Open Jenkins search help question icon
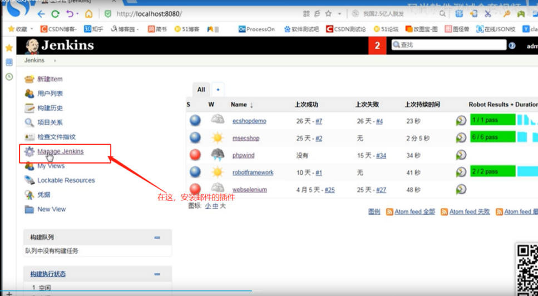The height and width of the screenshot is (296, 538). click(x=512, y=45)
